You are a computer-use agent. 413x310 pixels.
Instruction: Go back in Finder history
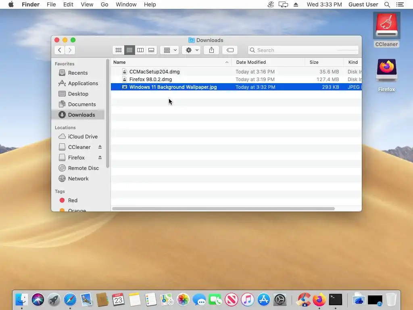pyautogui.click(x=60, y=50)
